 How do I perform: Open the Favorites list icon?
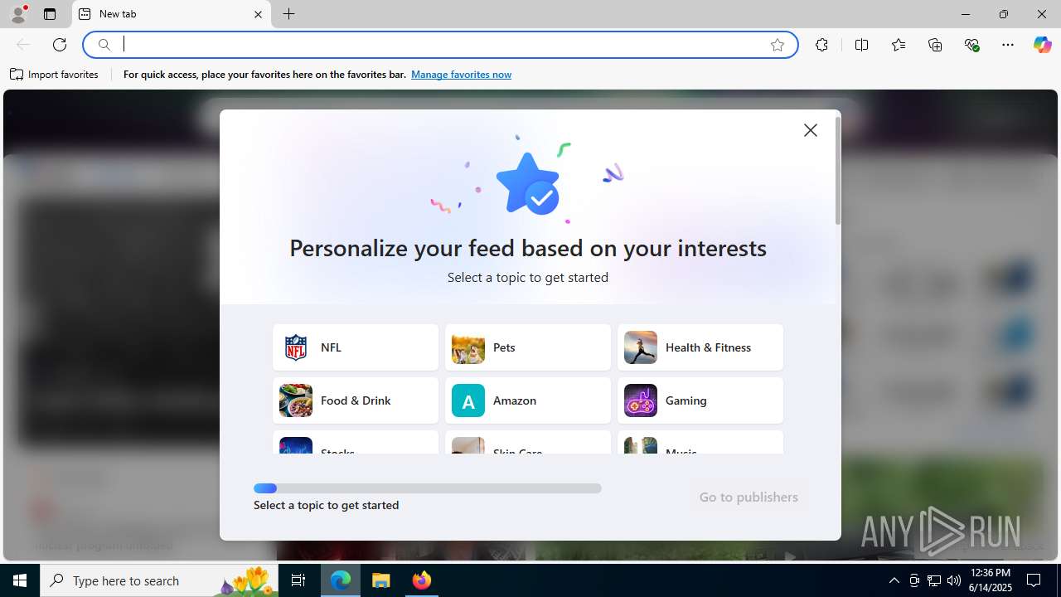(x=898, y=45)
